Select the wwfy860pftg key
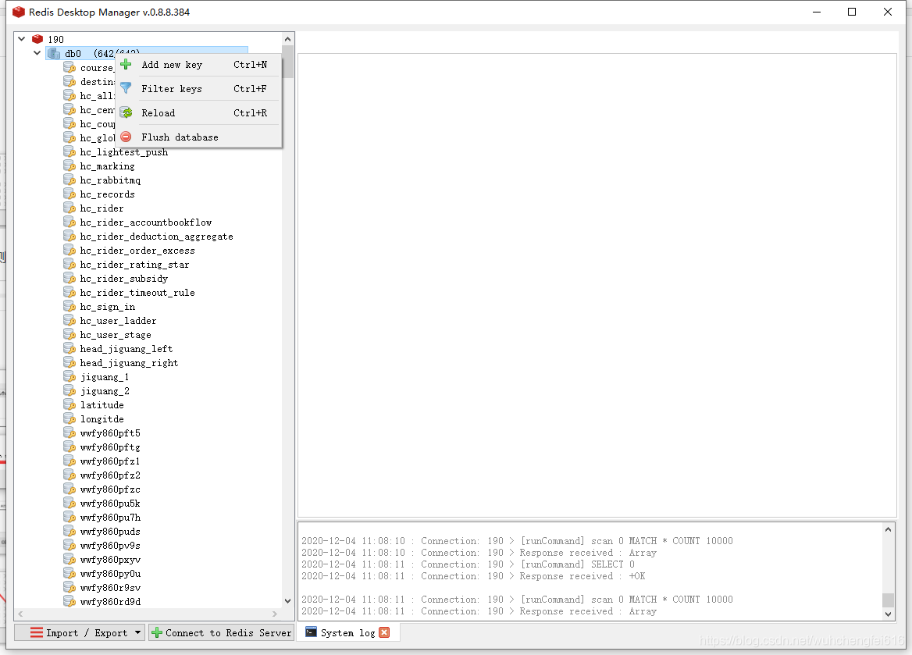Screen dimensions: 912x655 coord(110,447)
